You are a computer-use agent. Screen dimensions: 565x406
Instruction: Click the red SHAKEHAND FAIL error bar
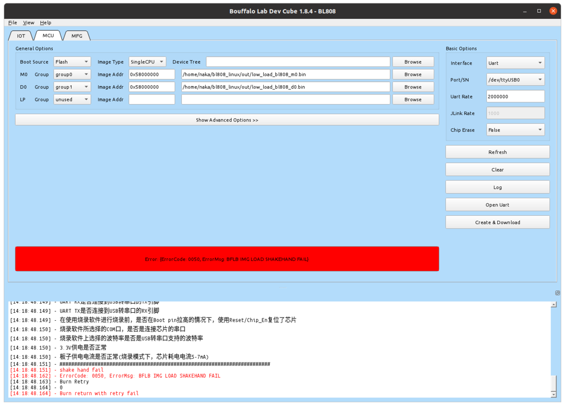[227, 259]
